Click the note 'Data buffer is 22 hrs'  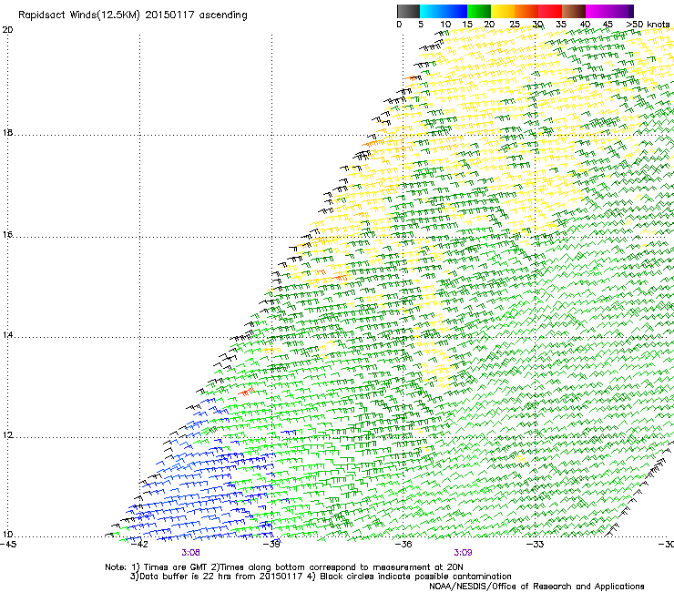pyautogui.click(x=186, y=577)
